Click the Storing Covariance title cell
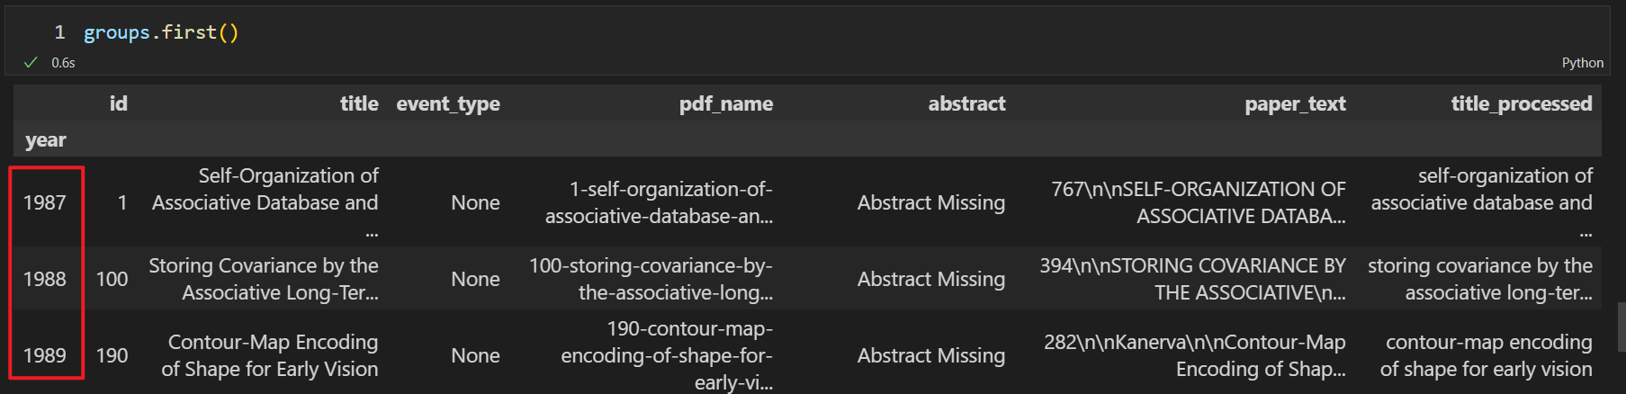The height and width of the screenshot is (394, 1626). (x=264, y=279)
